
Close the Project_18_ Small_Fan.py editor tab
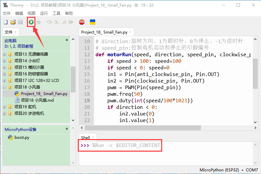click(130, 32)
